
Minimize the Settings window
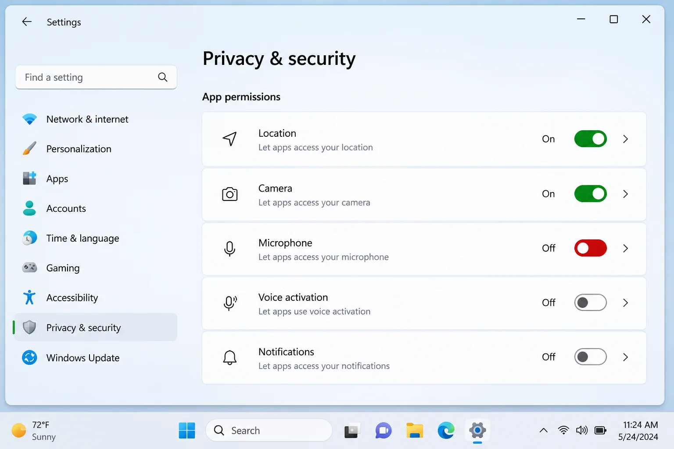click(x=581, y=19)
